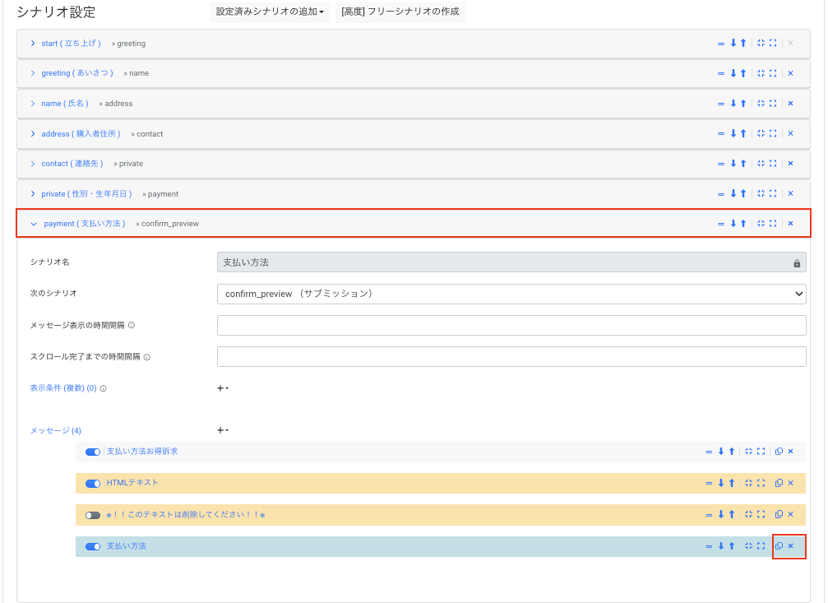Toggle the HTMLテキスト message switch
This screenshot has height=603, width=828.
click(x=93, y=484)
